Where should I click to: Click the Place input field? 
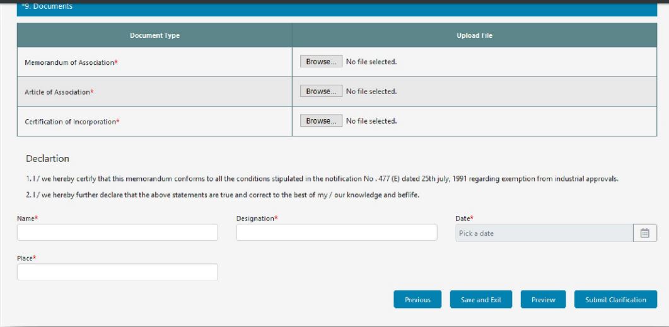(117, 272)
